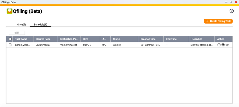Maximize the Qfiling window with plus icon
Image resolution: width=239 pixels, height=107 pixels.
pyautogui.click(x=231, y=2)
